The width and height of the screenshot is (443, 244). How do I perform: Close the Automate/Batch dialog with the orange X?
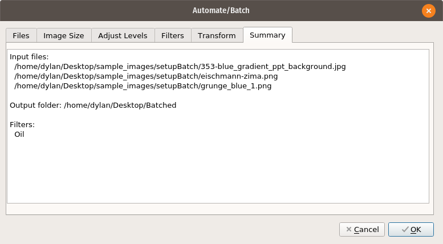429,11
